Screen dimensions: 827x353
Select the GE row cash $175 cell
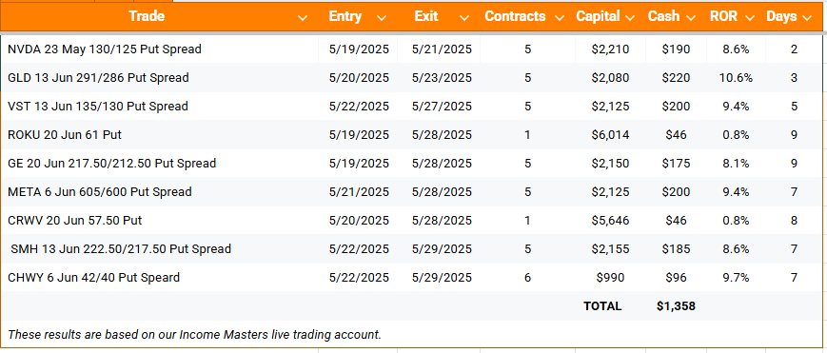coord(676,164)
